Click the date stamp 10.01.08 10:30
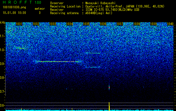 point(15,13)
